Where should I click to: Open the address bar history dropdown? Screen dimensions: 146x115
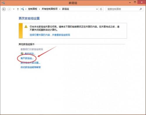[x=97, y=9]
